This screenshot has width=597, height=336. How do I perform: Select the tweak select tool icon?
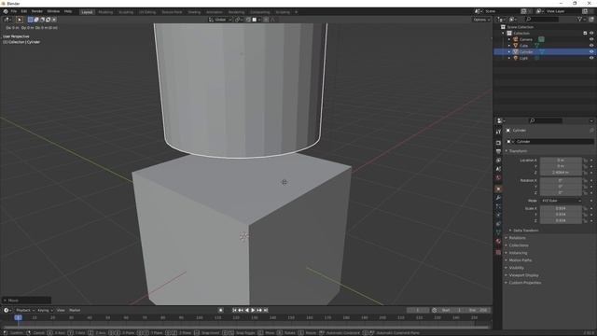pos(20,20)
